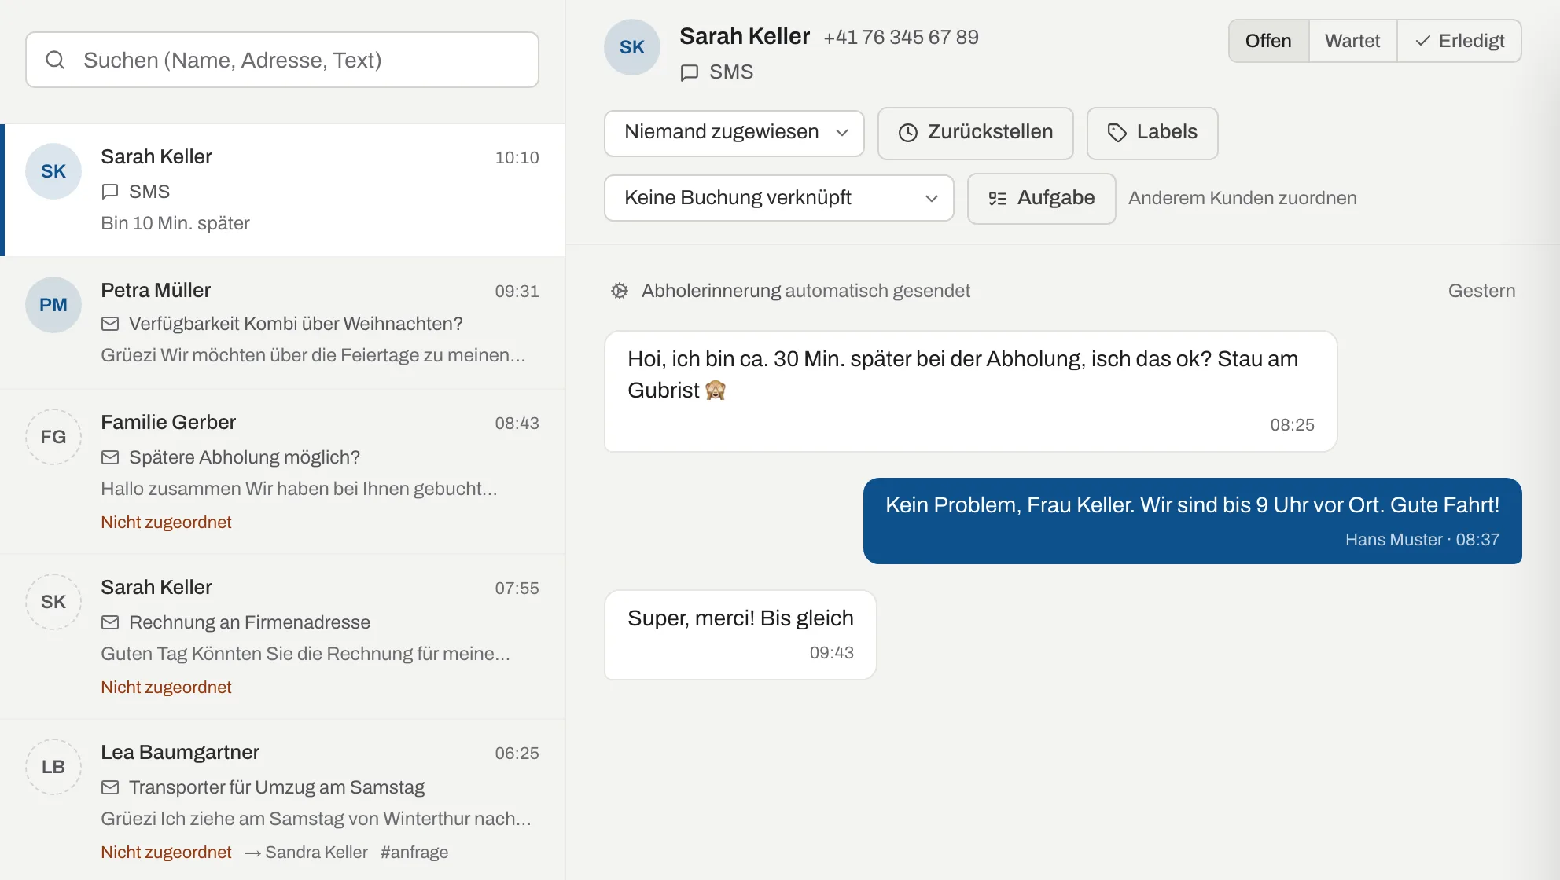This screenshot has width=1560, height=880.
Task: Click the mail icon beside Verfügbarkeit Kombi
Action: point(110,324)
